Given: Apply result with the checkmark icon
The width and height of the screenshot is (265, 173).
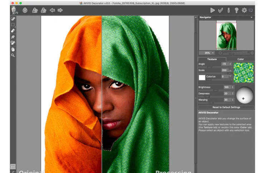Looking at the screenshot, I should pos(220,10).
